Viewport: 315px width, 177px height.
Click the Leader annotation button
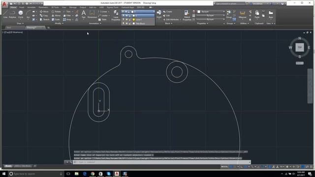tap(103, 15)
